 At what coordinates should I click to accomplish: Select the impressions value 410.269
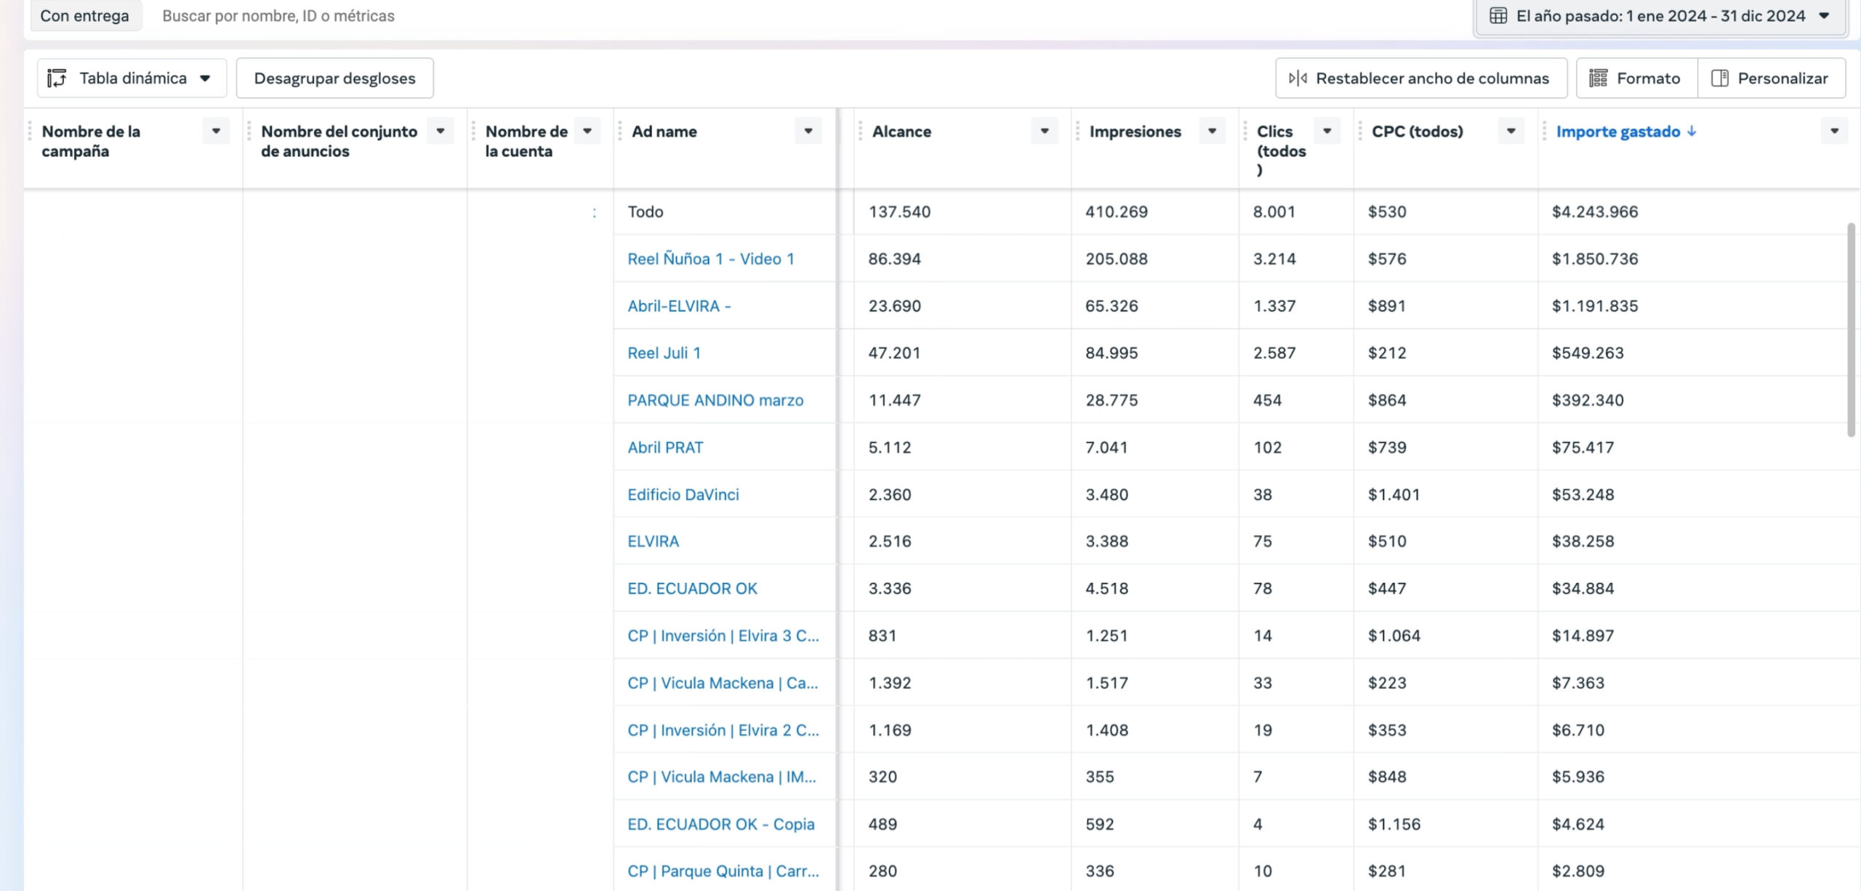(x=1117, y=211)
